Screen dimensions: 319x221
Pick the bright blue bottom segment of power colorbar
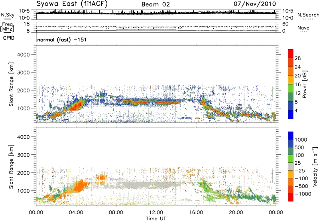coord(291,114)
